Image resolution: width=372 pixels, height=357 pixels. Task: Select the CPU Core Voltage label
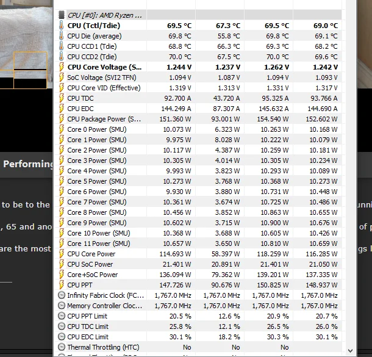coord(104,67)
